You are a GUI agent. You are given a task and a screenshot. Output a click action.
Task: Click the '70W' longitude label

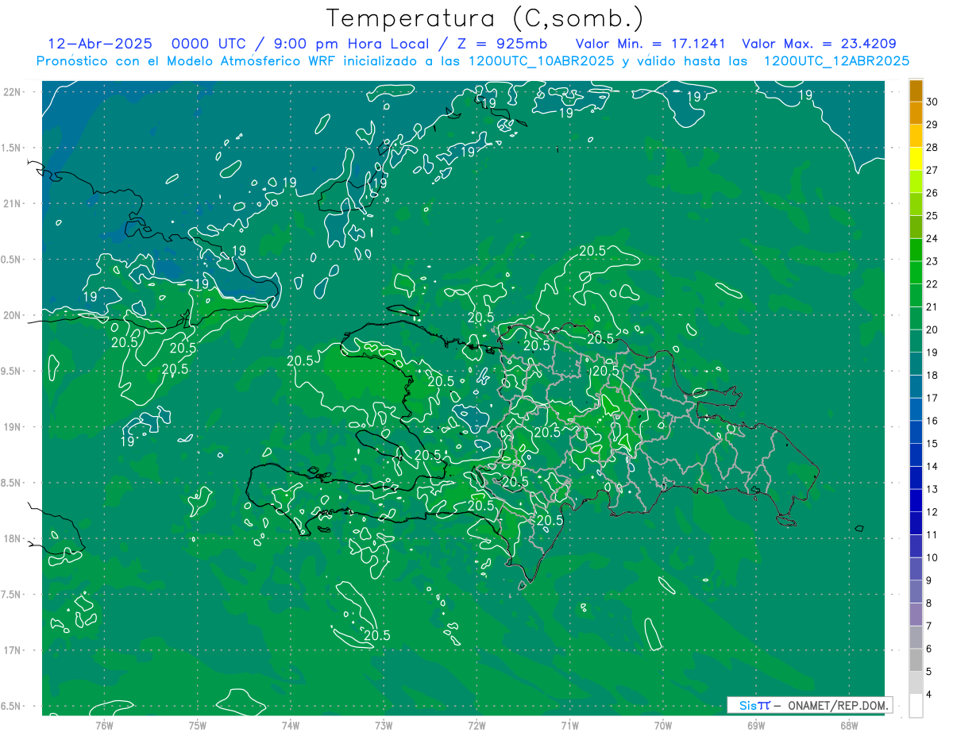coord(663,726)
